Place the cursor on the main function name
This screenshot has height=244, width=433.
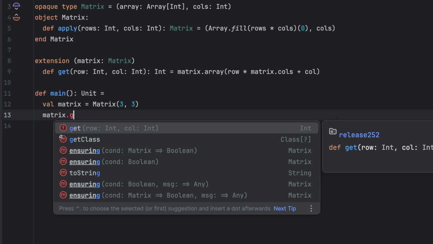(x=58, y=93)
